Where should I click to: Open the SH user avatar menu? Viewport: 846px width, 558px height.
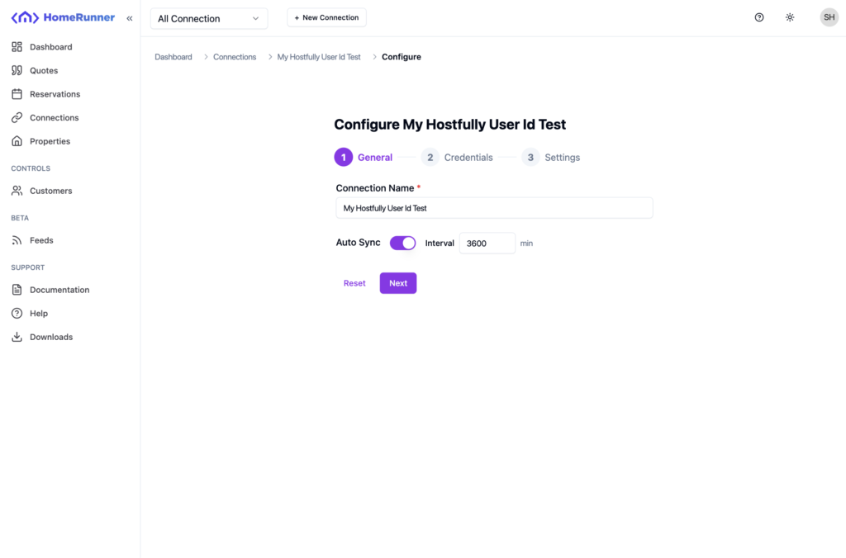(829, 17)
